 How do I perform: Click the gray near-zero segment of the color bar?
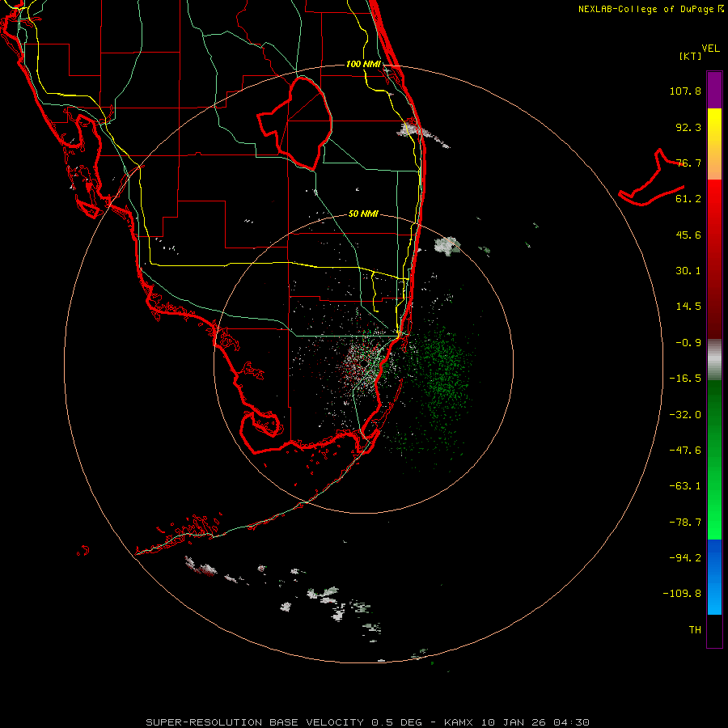pyautogui.click(x=714, y=360)
